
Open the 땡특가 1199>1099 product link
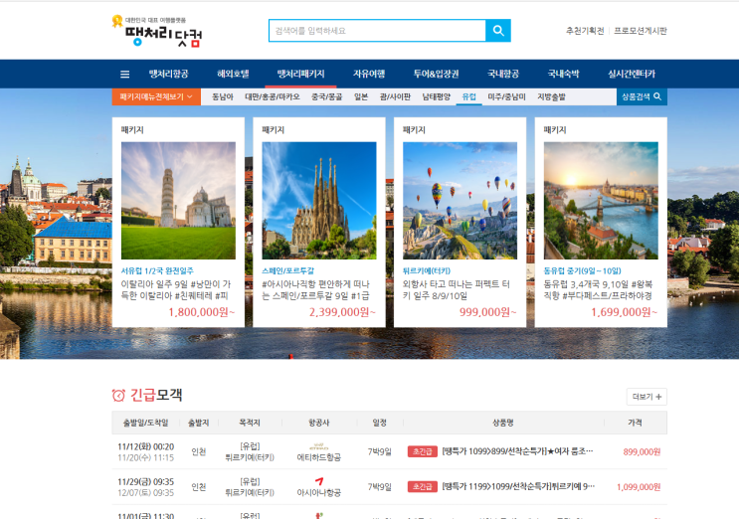pyautogui.click(x=518, y=486)
